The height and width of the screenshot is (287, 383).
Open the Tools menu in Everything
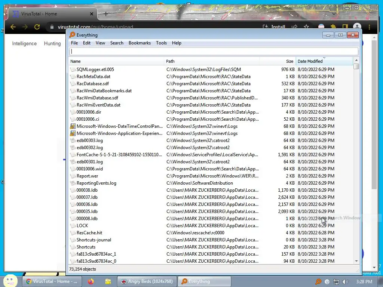point(161,43)
